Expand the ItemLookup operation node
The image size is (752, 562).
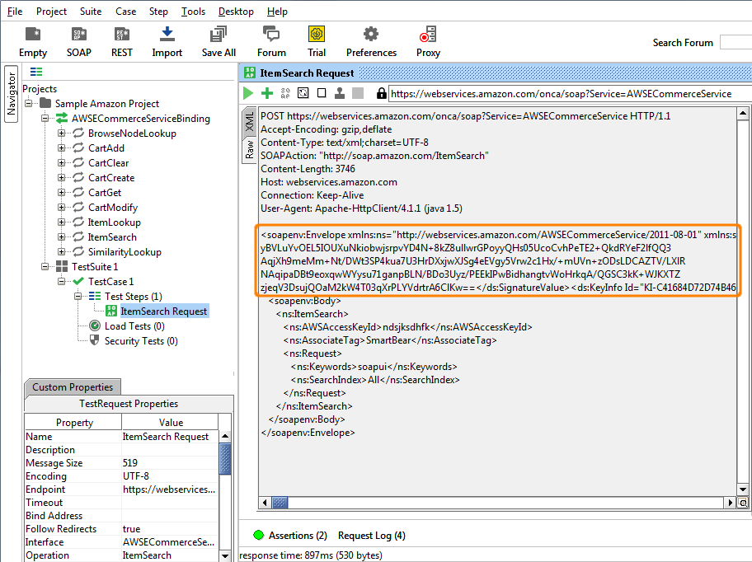point(61,222)
